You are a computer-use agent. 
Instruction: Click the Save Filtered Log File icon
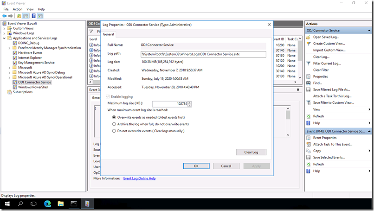click(x=309, y=90)
